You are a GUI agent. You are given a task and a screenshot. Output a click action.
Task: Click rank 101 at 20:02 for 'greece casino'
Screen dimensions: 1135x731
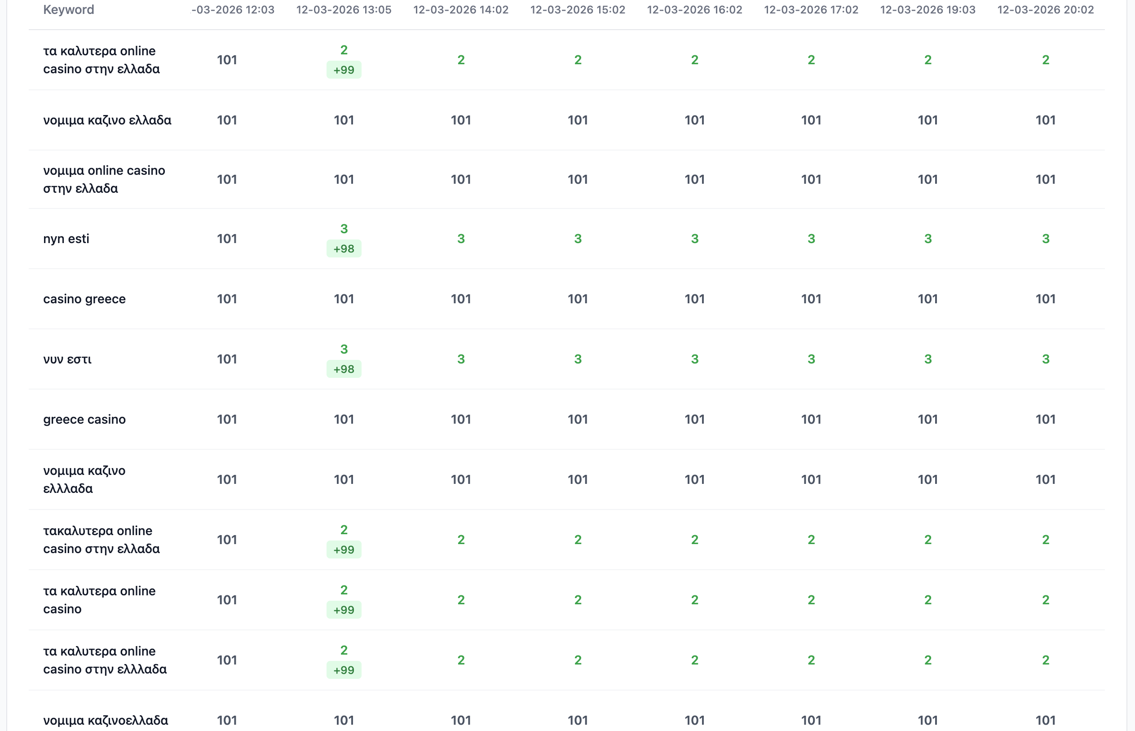pyautogui.click(x=1046, y=420)
